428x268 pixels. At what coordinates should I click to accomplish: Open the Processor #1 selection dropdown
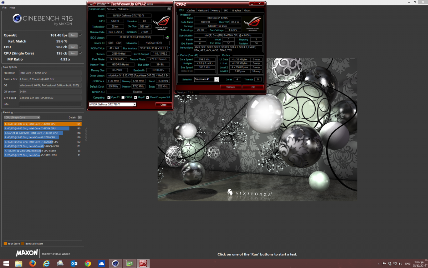tap(206, 79)
